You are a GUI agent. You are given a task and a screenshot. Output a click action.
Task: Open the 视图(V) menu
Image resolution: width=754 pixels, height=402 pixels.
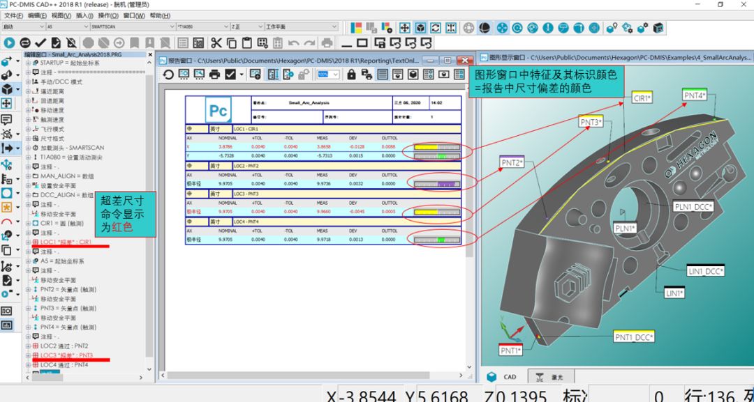click(61, 16)
